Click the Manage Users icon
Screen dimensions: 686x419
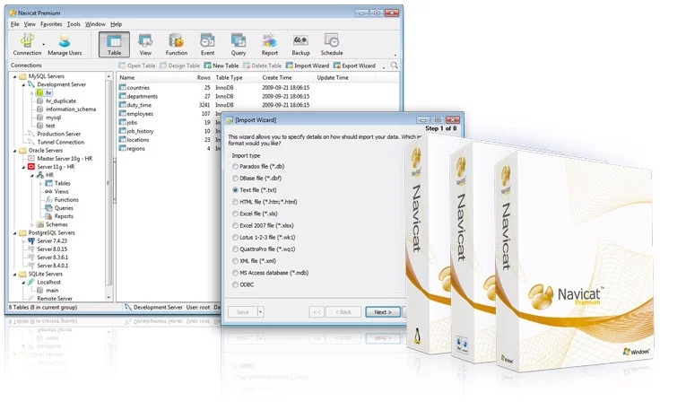click(x=65, y=44)
